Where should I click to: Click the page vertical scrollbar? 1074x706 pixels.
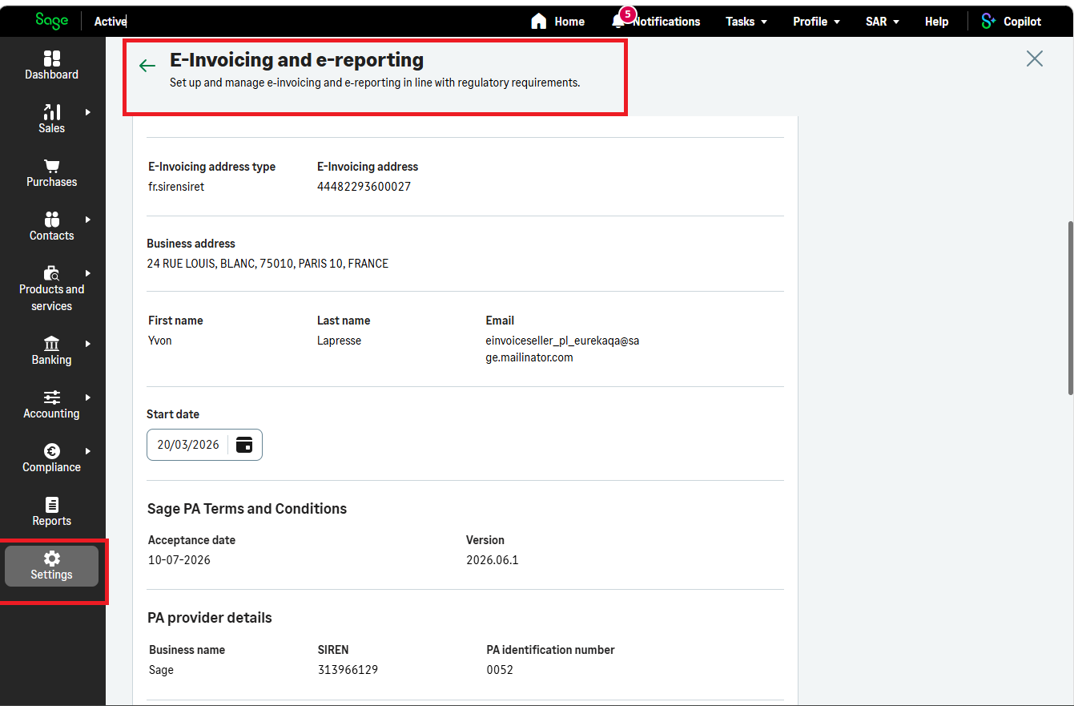pyautogui.click(x=1070, y=307)
